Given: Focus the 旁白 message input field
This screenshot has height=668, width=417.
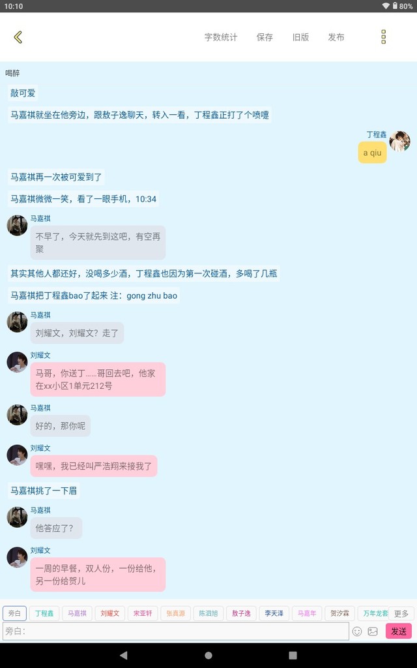Looking at the screenshot, I should pyautogui.click(x=176, y=631).
